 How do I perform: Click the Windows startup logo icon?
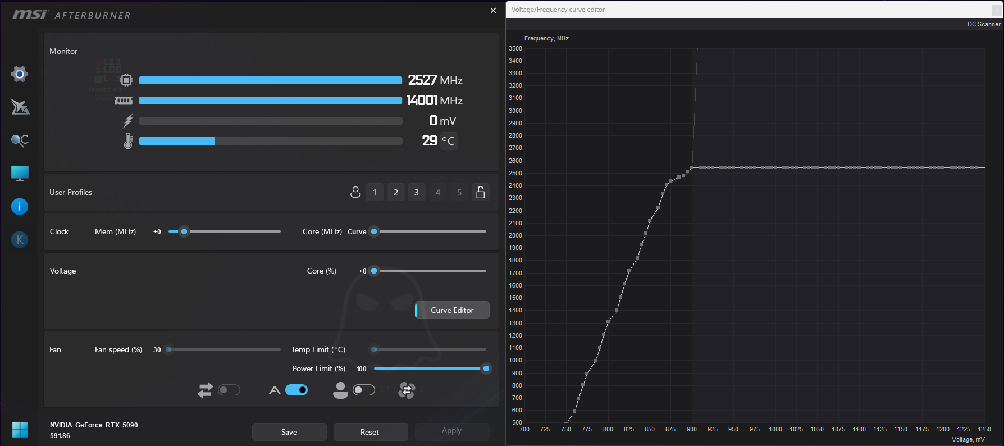click(x=20, y=430)
